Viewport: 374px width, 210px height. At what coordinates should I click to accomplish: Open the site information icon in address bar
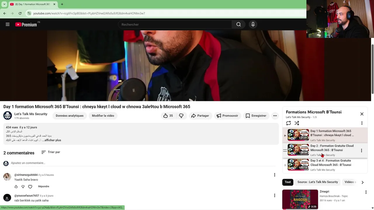coord(29,13)
